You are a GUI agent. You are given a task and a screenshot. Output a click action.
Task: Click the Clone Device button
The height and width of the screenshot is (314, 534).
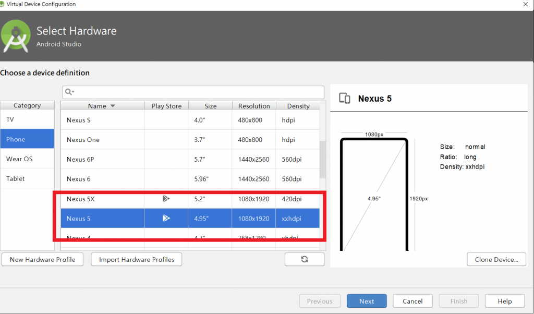point(496,259)
